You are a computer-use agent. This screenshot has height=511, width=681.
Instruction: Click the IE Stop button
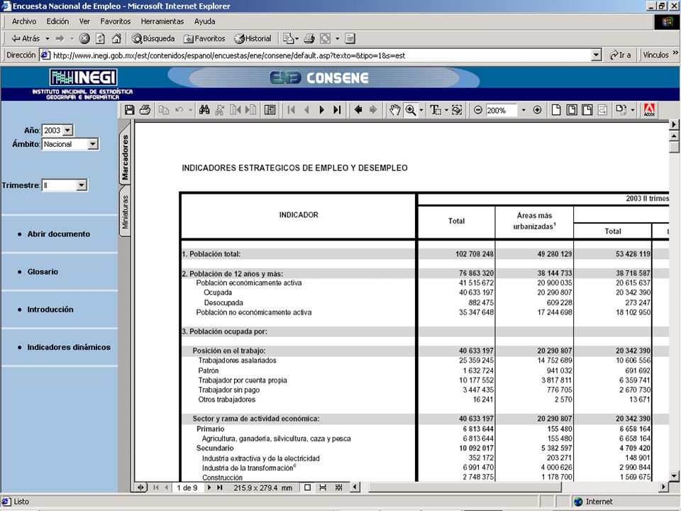pyautogui.click(x=84, y=38)
